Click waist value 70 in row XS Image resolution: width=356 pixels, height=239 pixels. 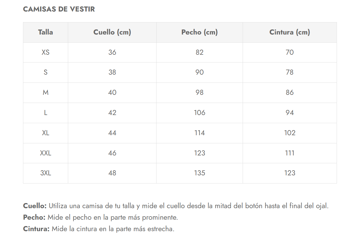pyautogui.click(x=290, y=52)
